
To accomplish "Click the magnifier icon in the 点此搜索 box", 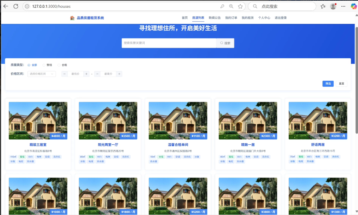I will 255,6.
